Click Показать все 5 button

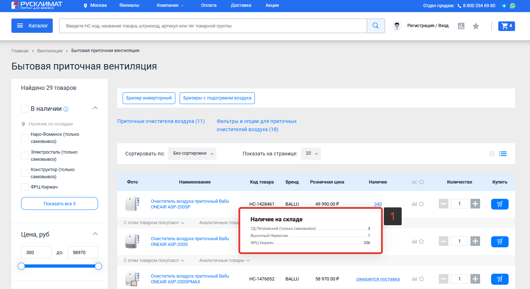[60, 204]
